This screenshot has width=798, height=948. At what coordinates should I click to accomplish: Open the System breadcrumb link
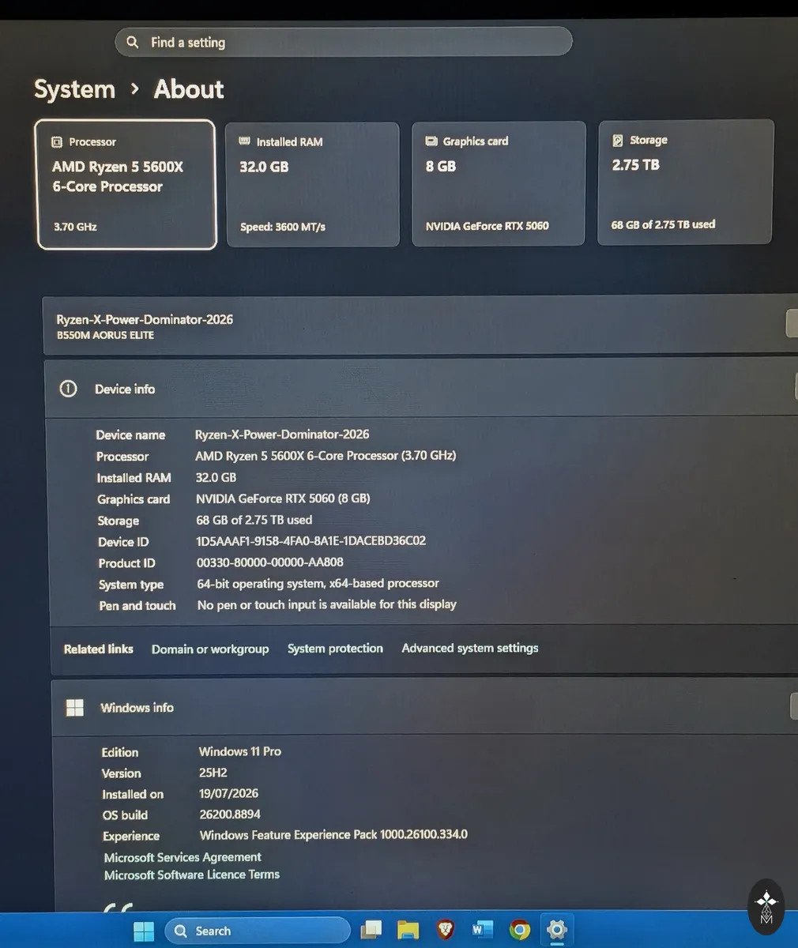tap(74, 89)
